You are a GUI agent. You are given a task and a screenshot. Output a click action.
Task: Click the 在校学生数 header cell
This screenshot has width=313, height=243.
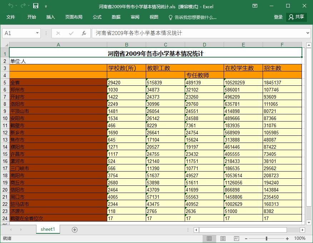pos(243,68)
